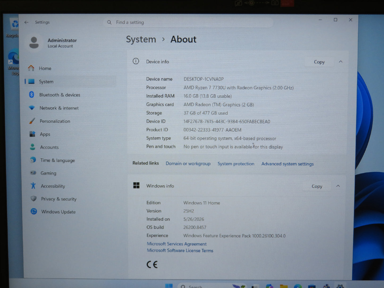Screen dimensions: 384x288
Task: Click the device name DESKTOP-1CVNA0P
Action: (204, 79)
